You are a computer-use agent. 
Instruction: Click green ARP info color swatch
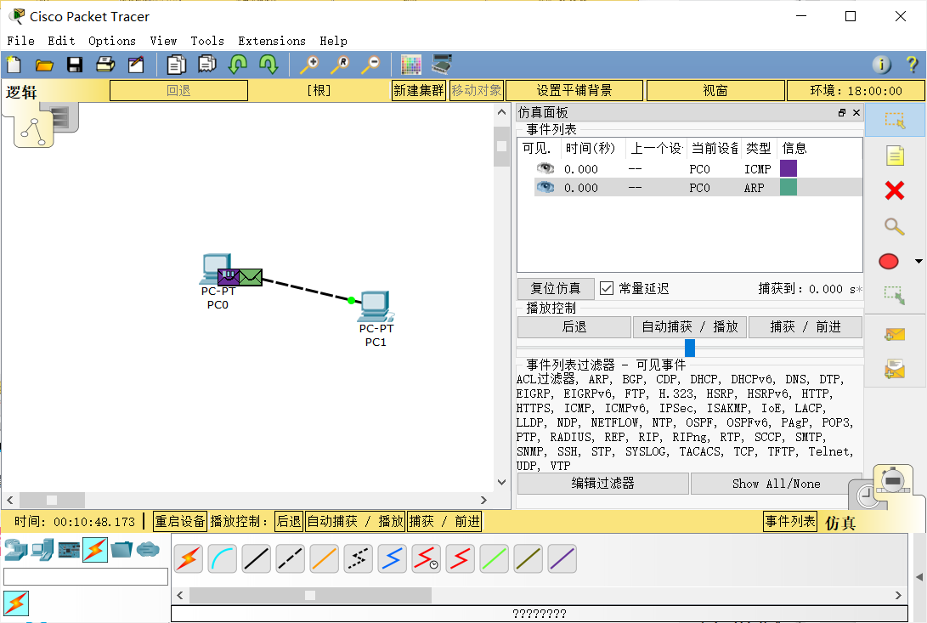point(789,188)
